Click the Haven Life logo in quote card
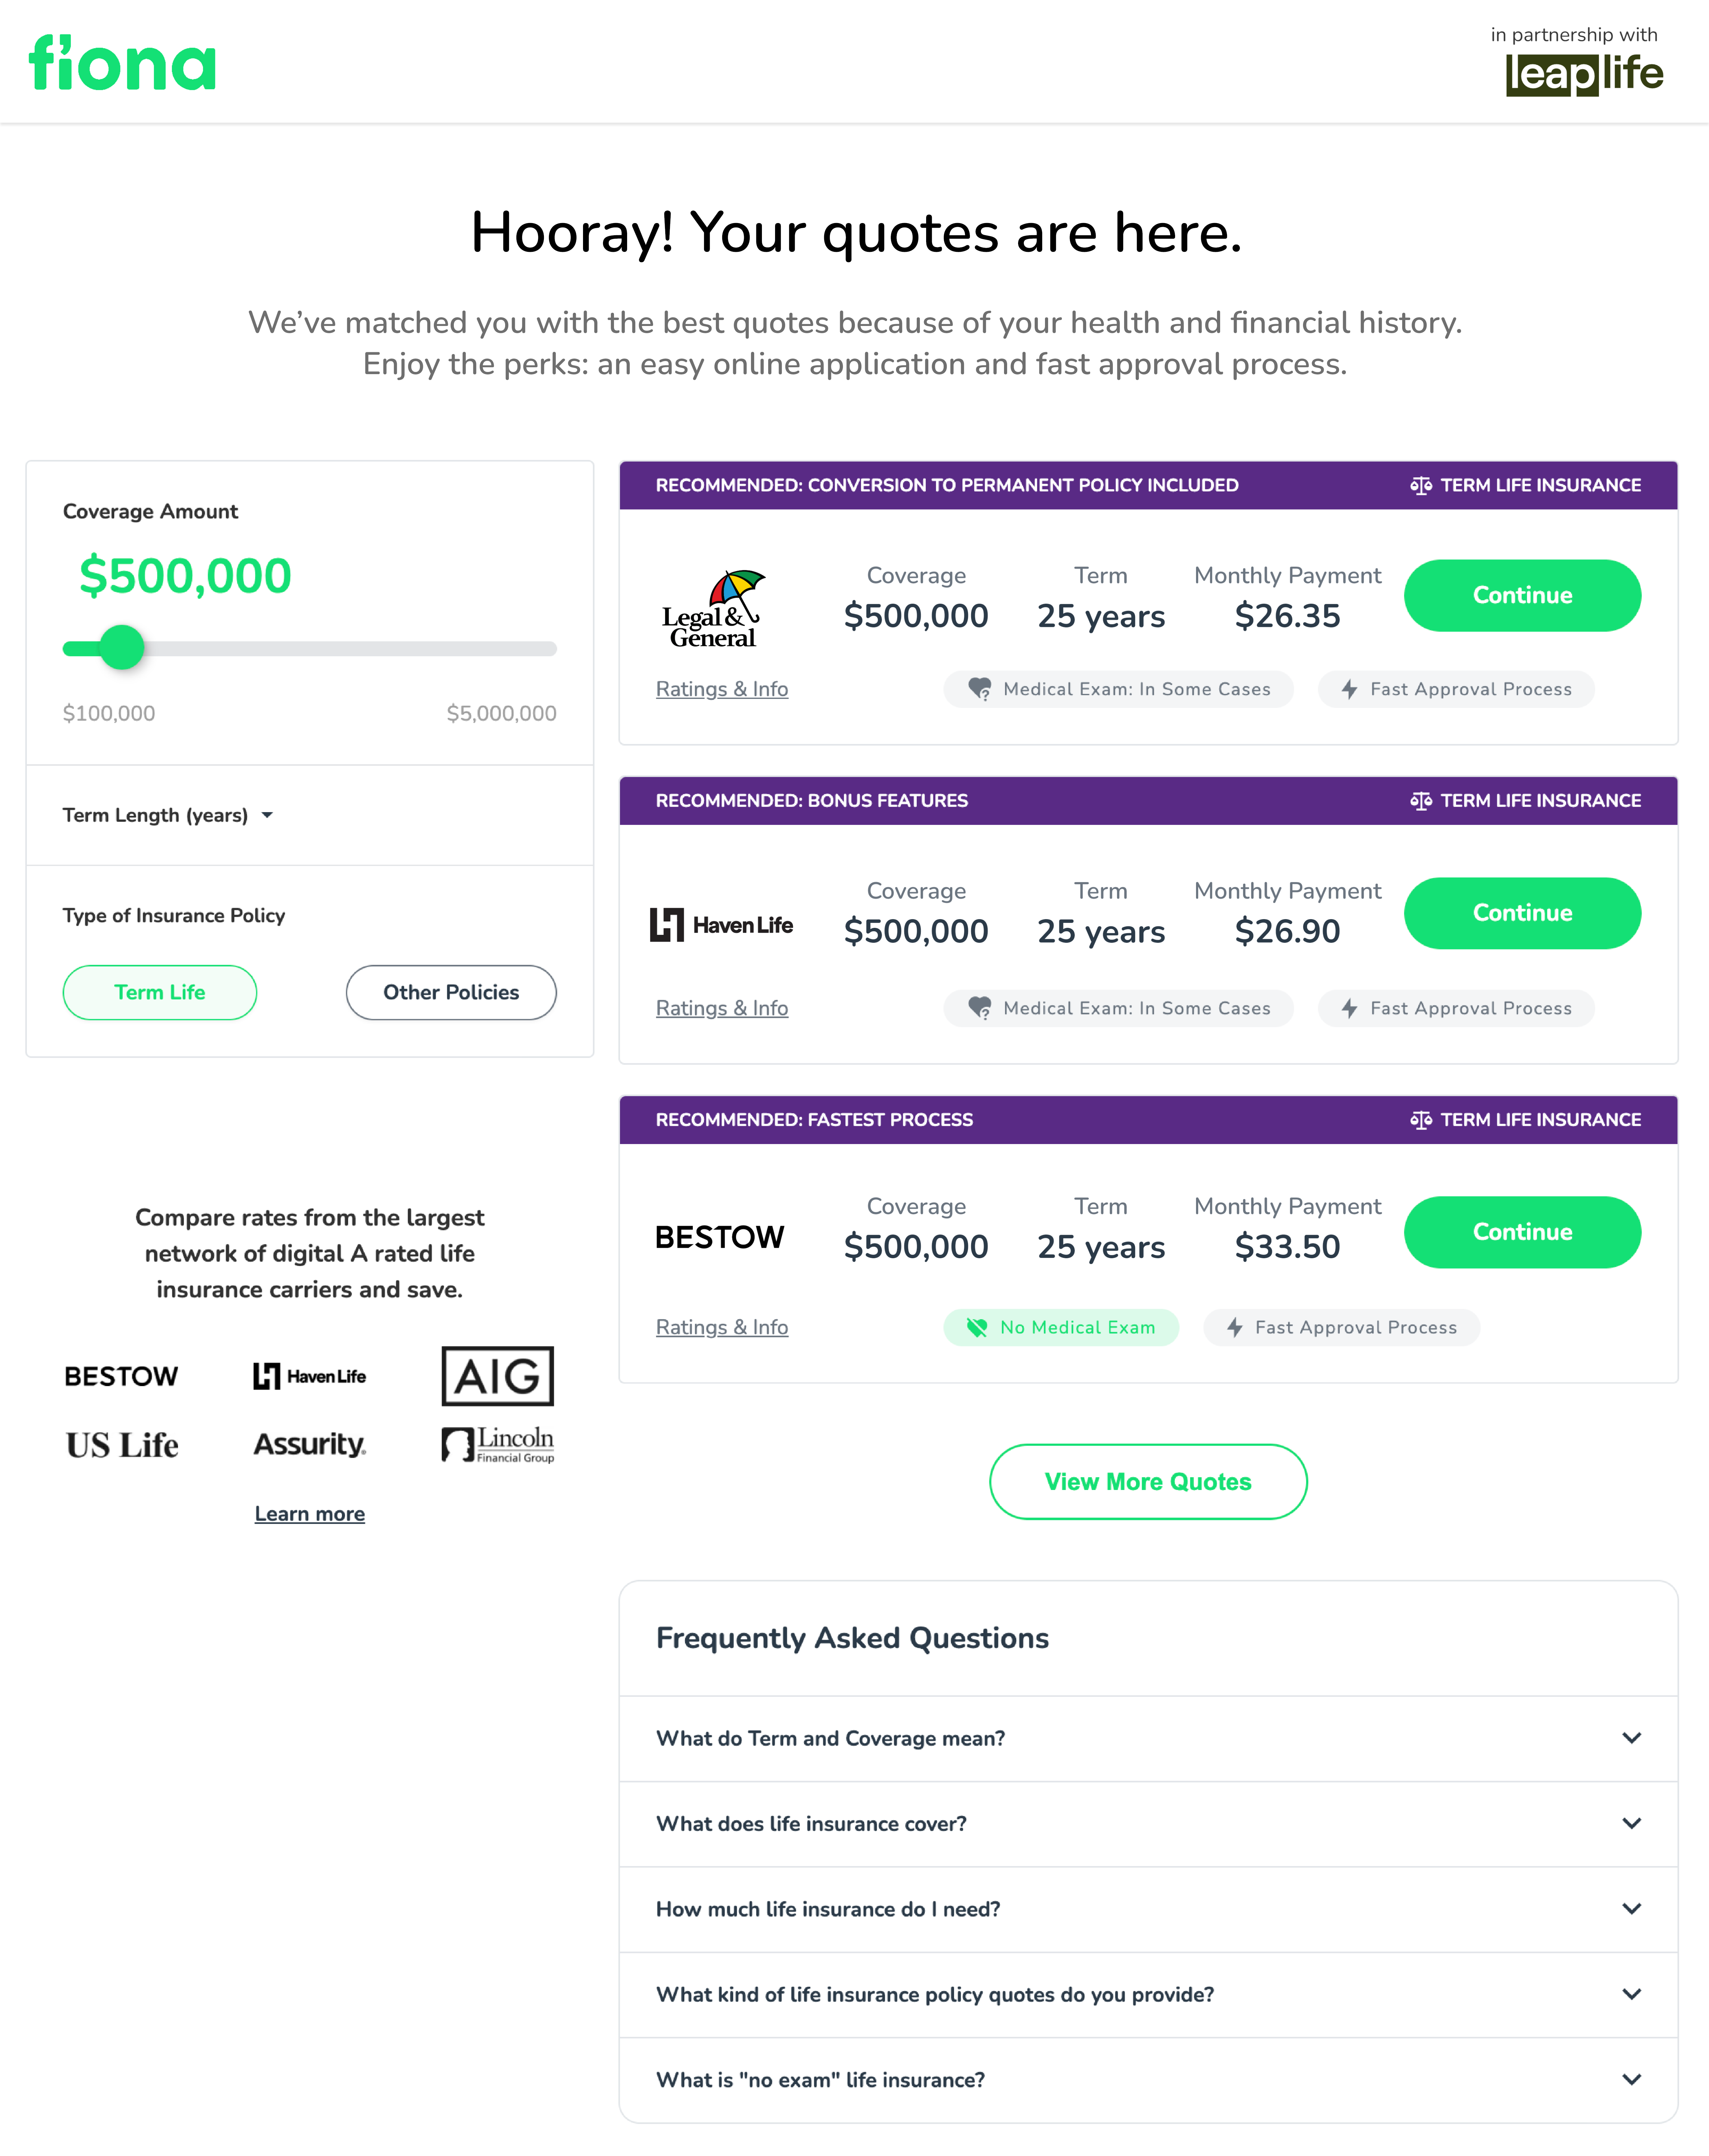Viewport: 1709px width, 2156px height. (721, 925)
